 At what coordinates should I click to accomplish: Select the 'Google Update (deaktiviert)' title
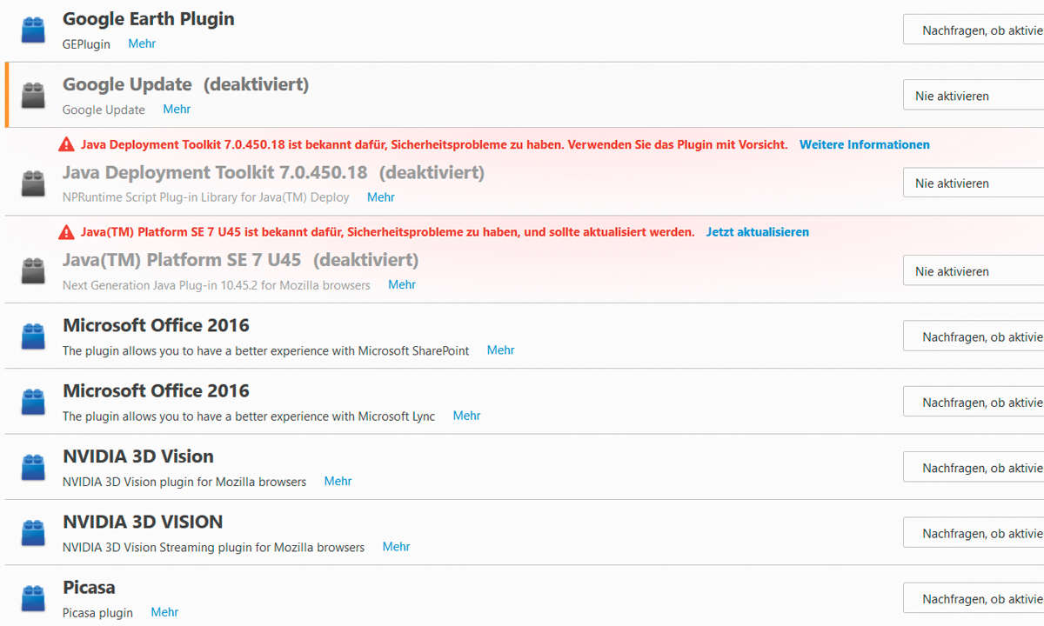pyautogui.click(x=186, y=84)
